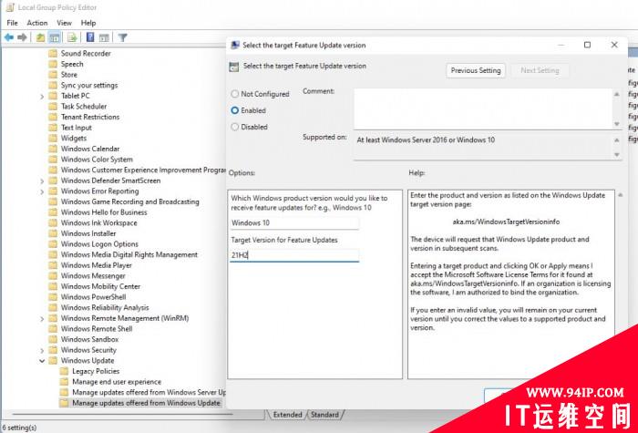Click the Comment box scroll up arrow
Viewport: 638px width, 433px height.
[617, 94]
